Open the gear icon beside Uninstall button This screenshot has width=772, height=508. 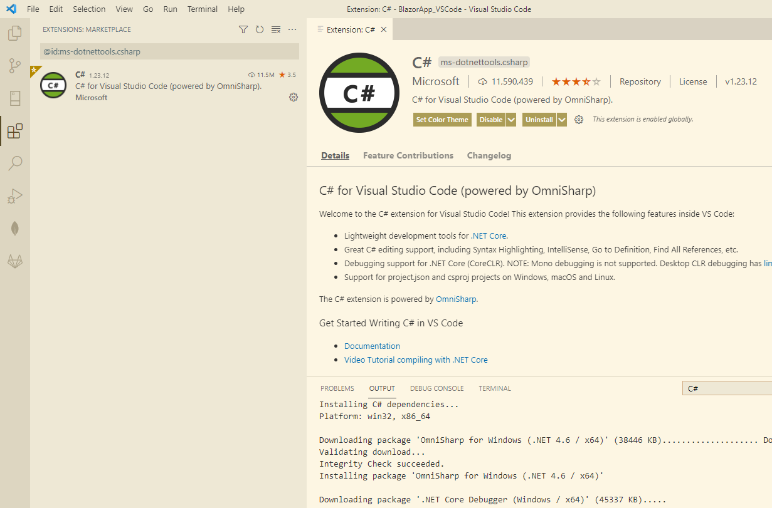click(579, 120)
